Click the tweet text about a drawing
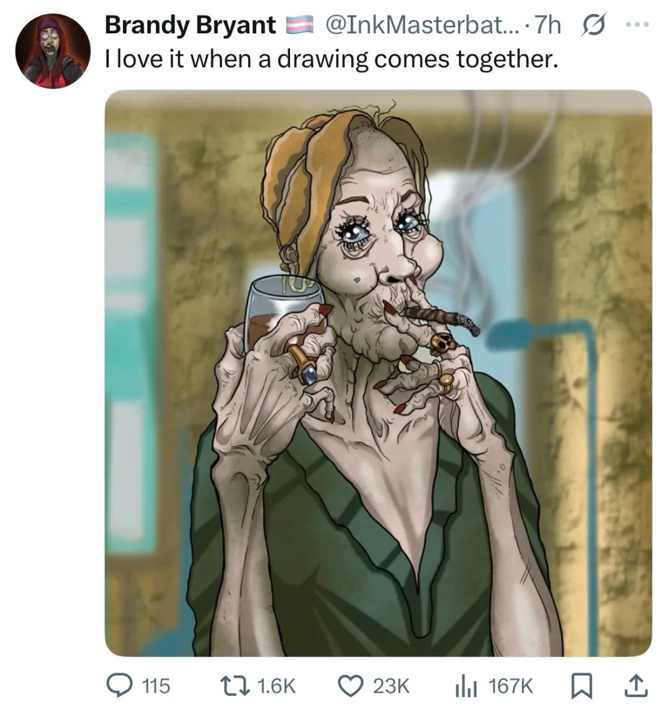 [332, 59]
